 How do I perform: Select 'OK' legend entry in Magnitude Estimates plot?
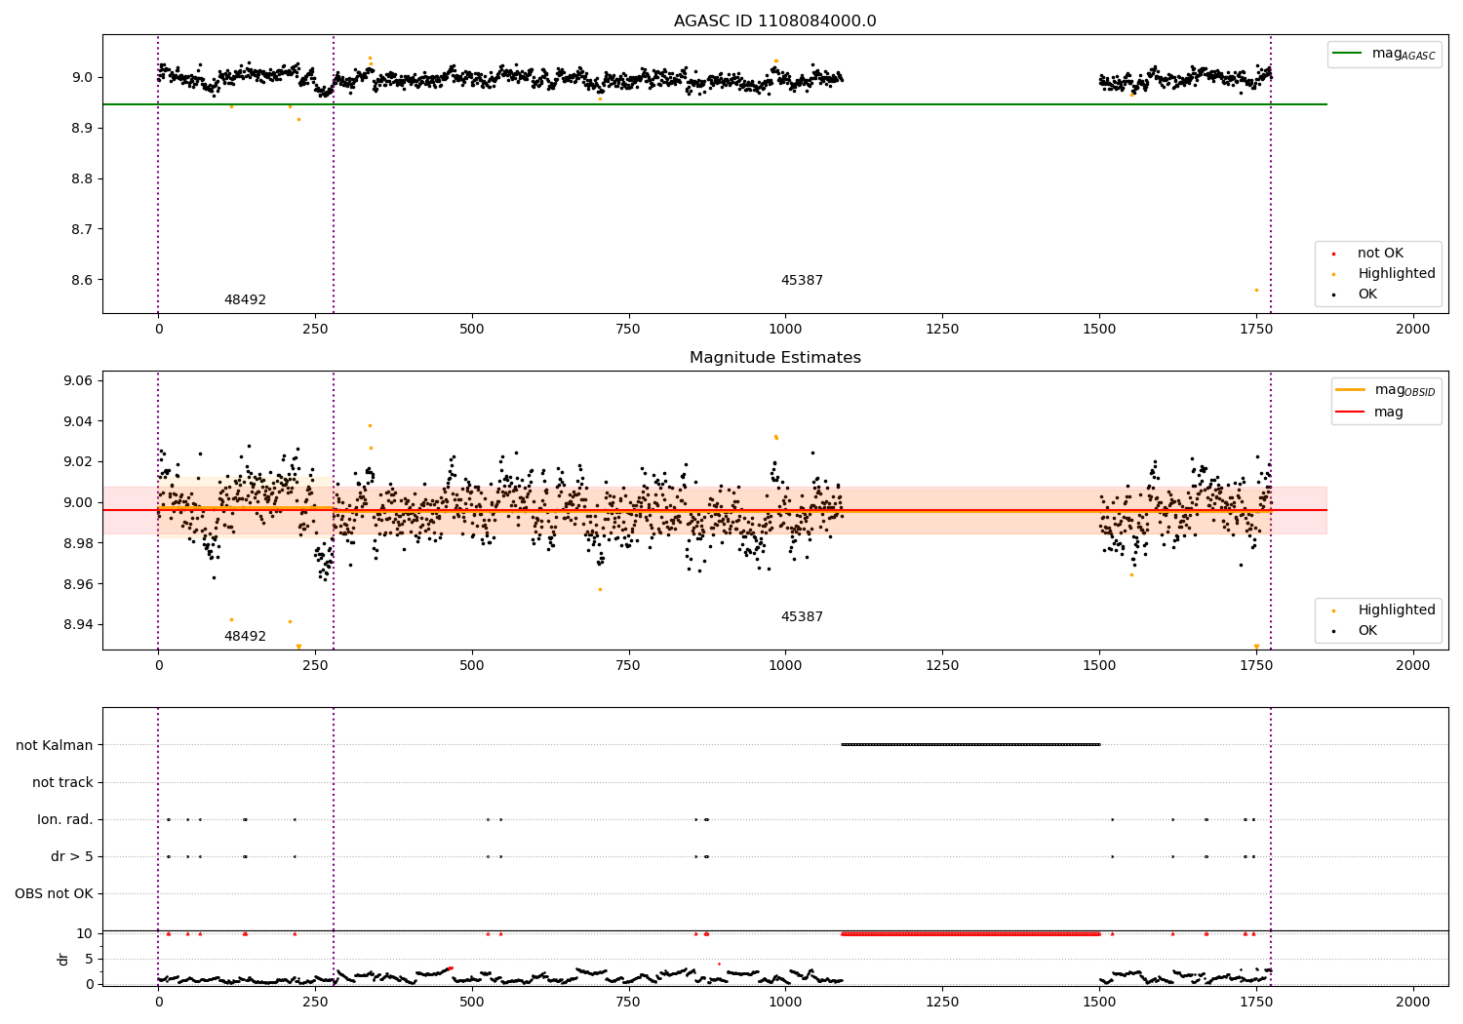tap(1367, 631)
